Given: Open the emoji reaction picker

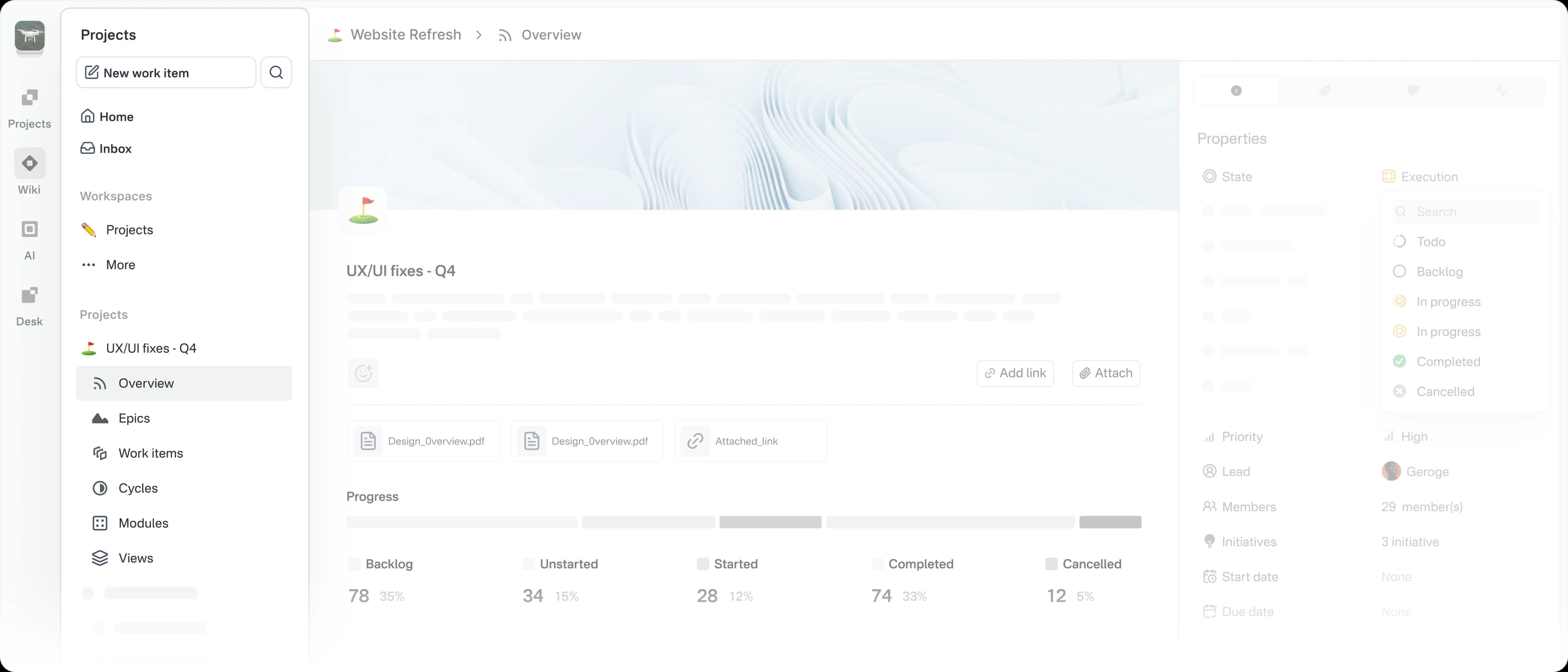Looking at the screenshot, I should [363, 373].
